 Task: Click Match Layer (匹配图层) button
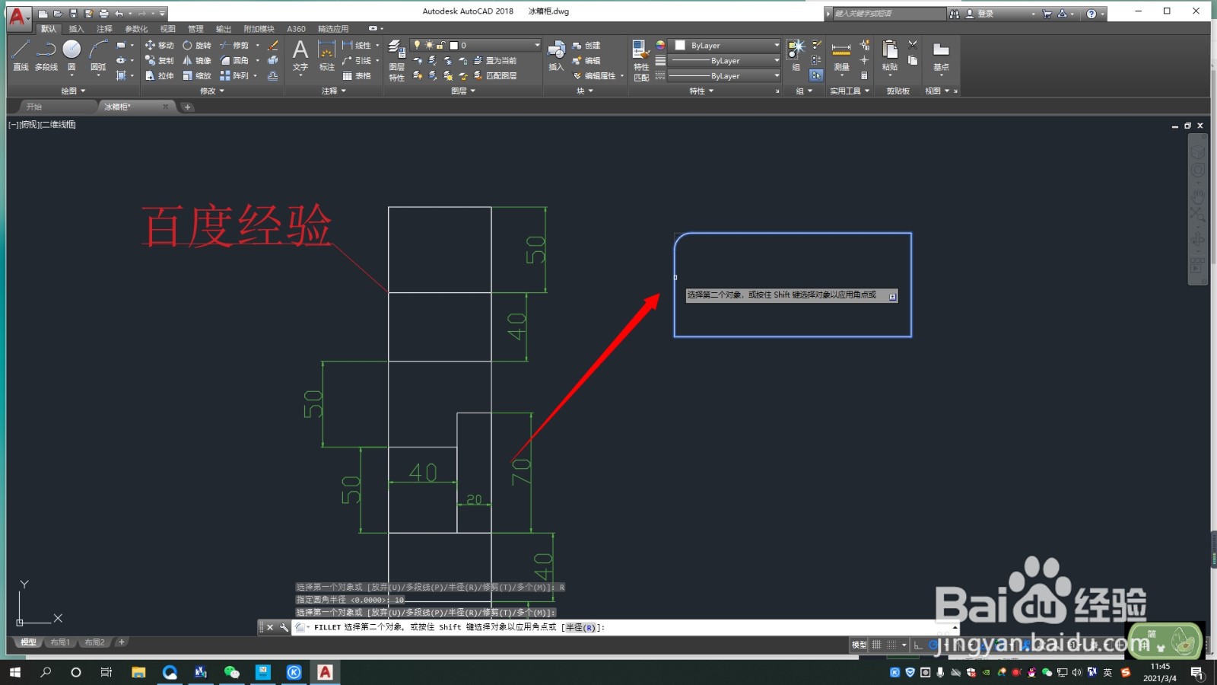coord(495,76)
